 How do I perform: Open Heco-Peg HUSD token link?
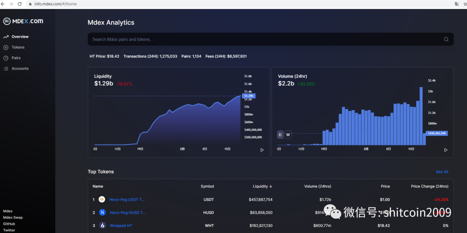(x=128, y=212)
